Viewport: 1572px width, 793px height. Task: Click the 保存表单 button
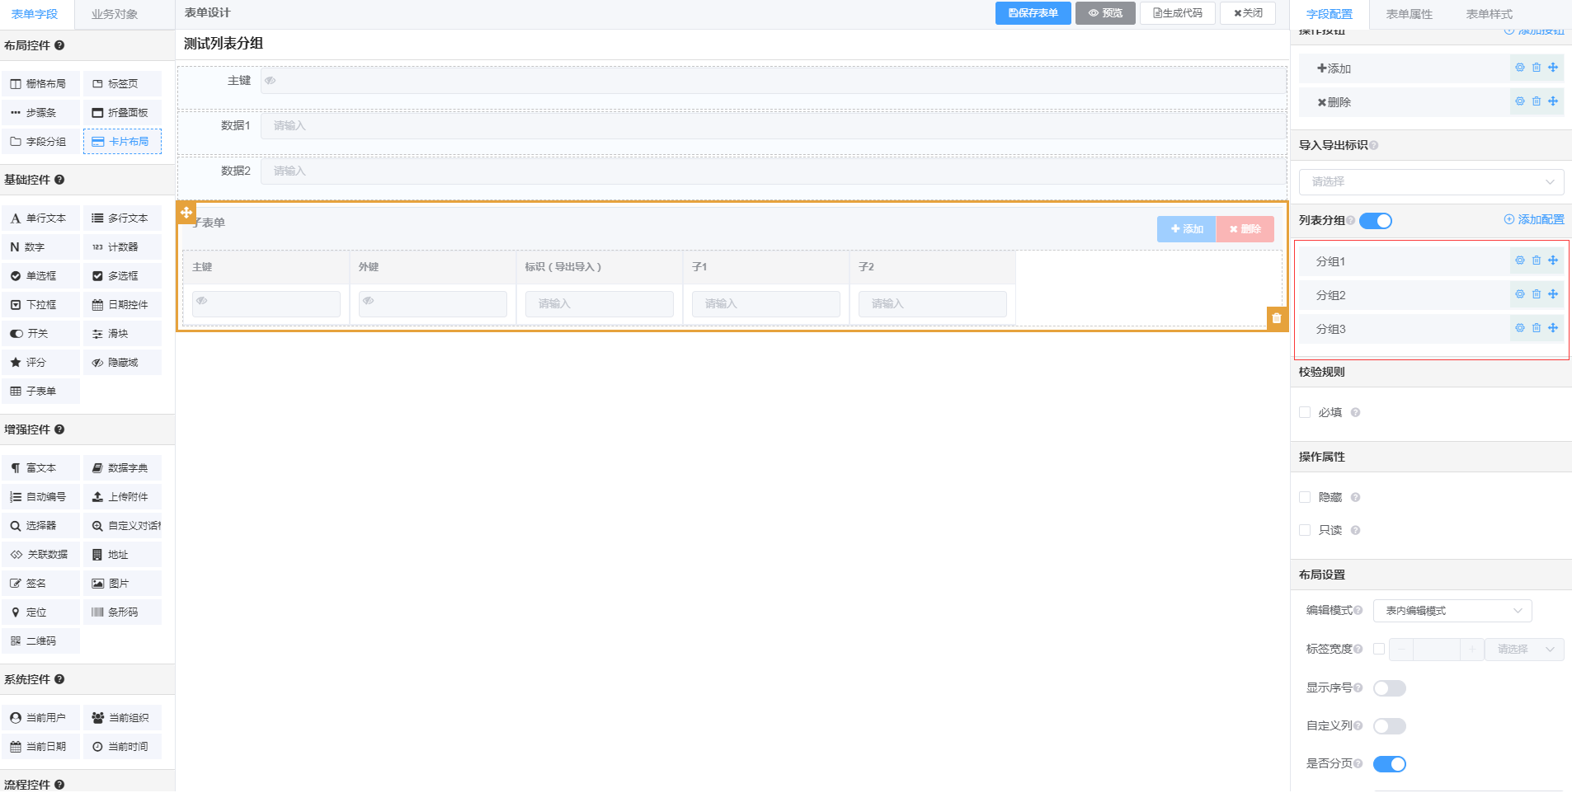(1033, 13)
